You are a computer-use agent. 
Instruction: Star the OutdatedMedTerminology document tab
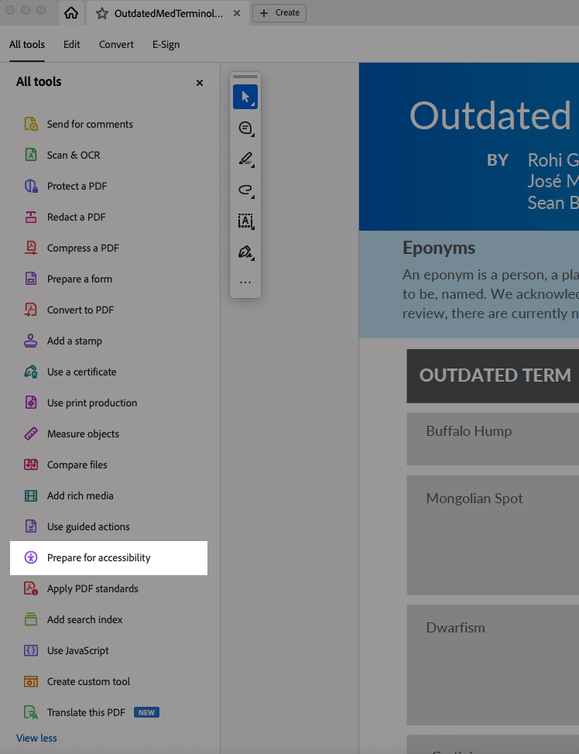point(101,13)
